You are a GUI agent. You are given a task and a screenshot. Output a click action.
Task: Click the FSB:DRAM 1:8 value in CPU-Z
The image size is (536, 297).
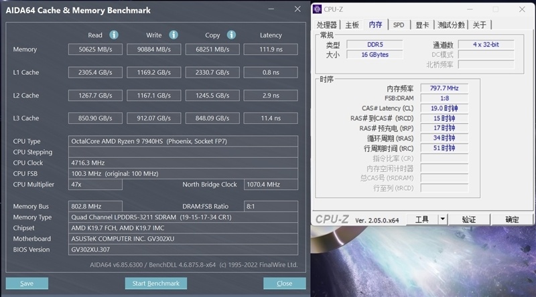[x=444, y=98]
